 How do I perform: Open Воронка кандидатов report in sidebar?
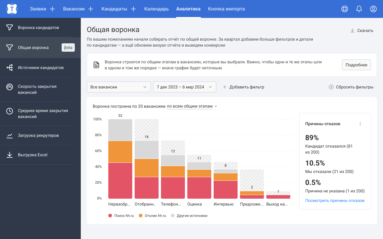40,27
